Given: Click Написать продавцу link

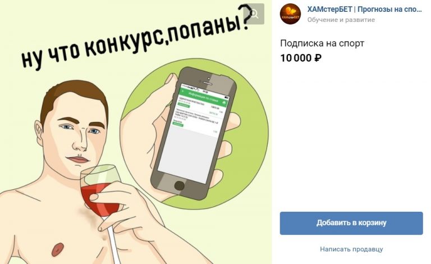Looking at the screenshot, I should click(x=351, y=249).
